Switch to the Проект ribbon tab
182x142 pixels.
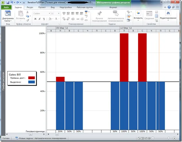(42, 7)
